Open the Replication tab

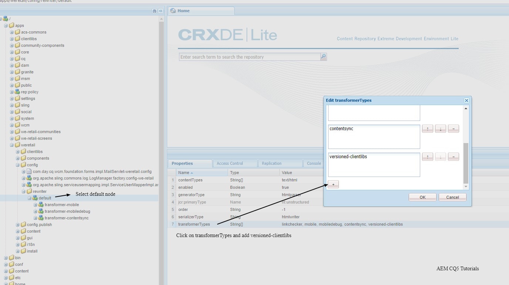pos(280,163)
